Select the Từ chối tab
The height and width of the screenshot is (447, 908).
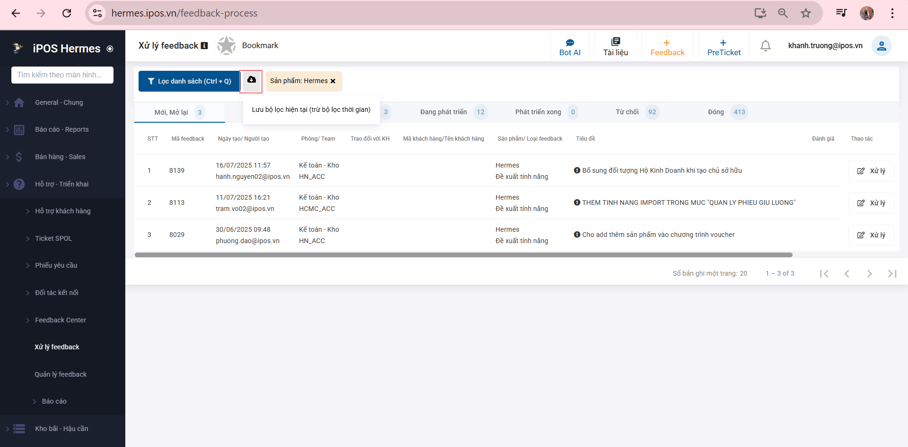[x=637, y=112]
